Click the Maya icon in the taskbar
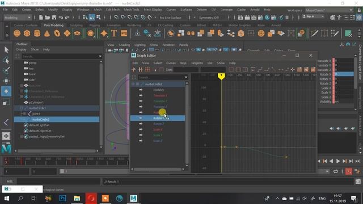 coord(133,198)
